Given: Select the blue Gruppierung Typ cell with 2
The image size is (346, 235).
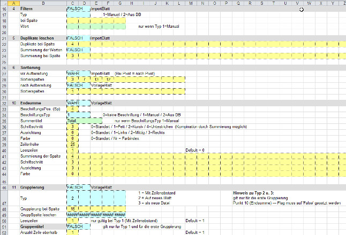Looking at the screenshot, I should pyautogui.click(x=72, y=197).
